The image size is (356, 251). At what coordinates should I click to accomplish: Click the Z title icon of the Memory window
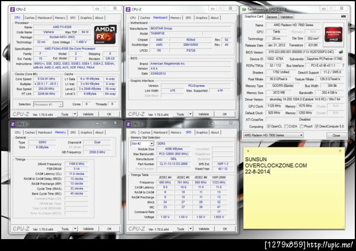click(12, 124)
